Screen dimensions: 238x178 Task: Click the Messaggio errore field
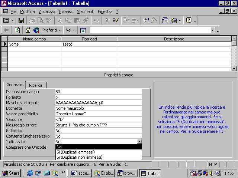click(x=99, y=125)
